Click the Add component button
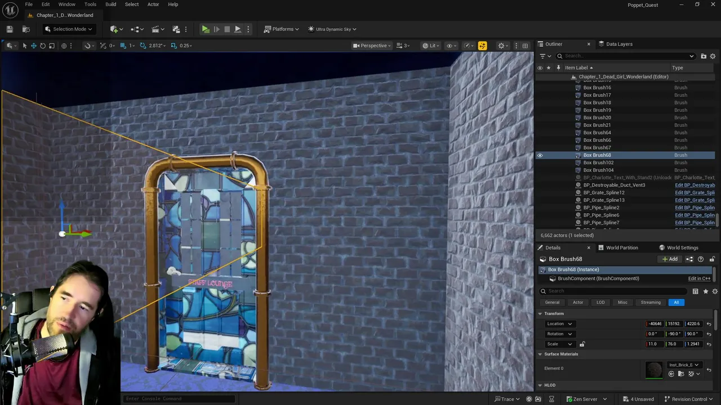The width and height of the screenshot is (721, 405). [x=670, y=259]
